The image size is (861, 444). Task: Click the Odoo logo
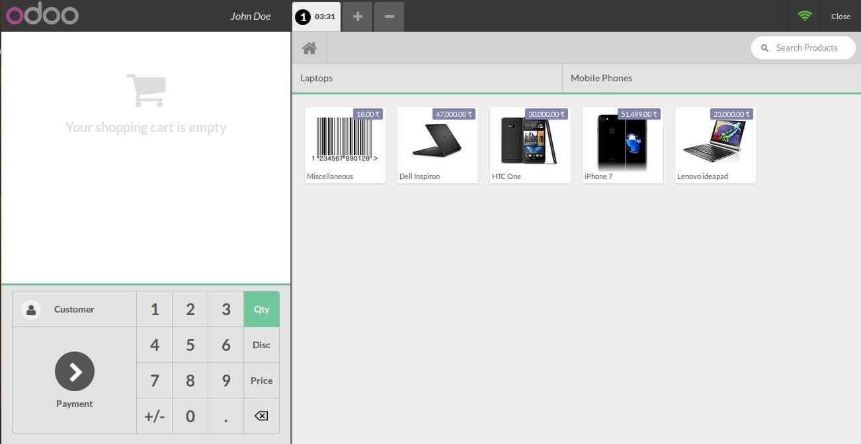42,15
